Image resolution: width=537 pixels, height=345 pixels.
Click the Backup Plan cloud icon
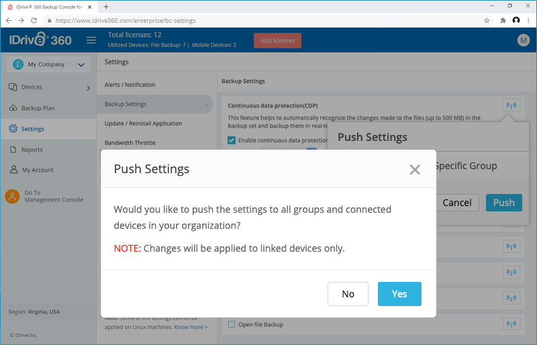pyautogui.click(x=13, y=108)
